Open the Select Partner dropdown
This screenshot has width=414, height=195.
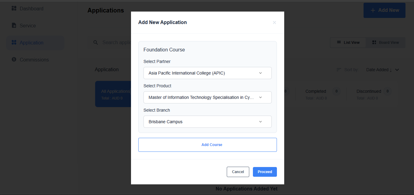(207, 73)
